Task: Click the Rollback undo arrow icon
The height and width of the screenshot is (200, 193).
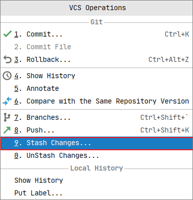Action: tap(7, 59)
